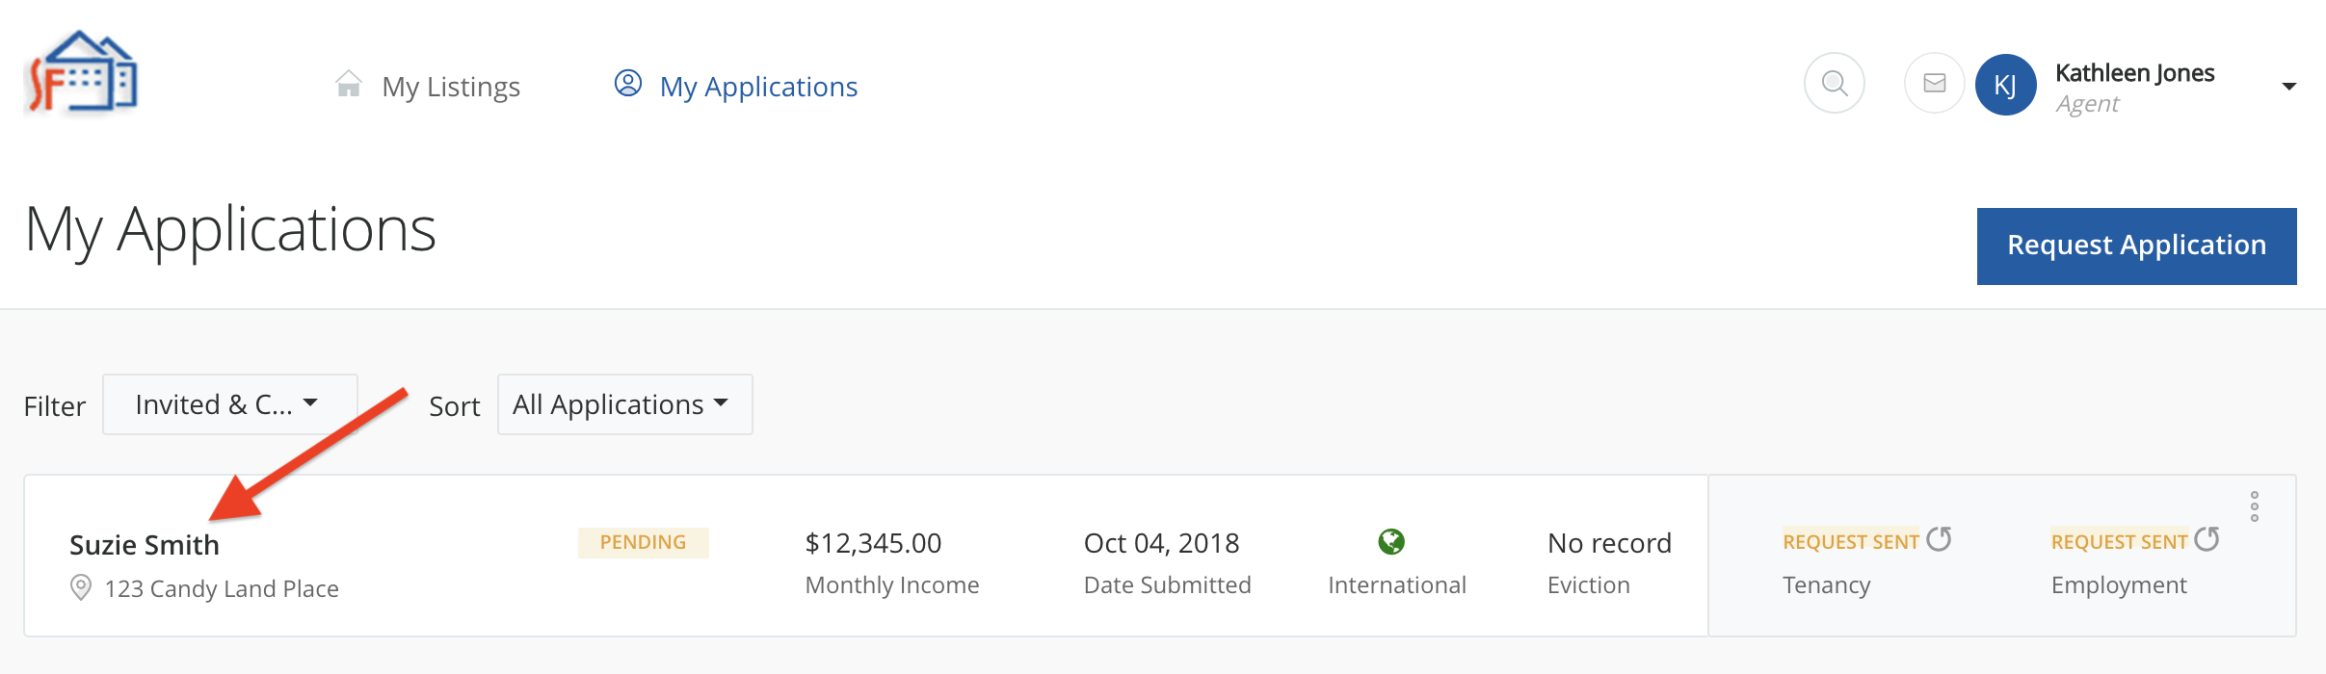
Task: Click the location pin beside the address
Action: tap(82, 587)
